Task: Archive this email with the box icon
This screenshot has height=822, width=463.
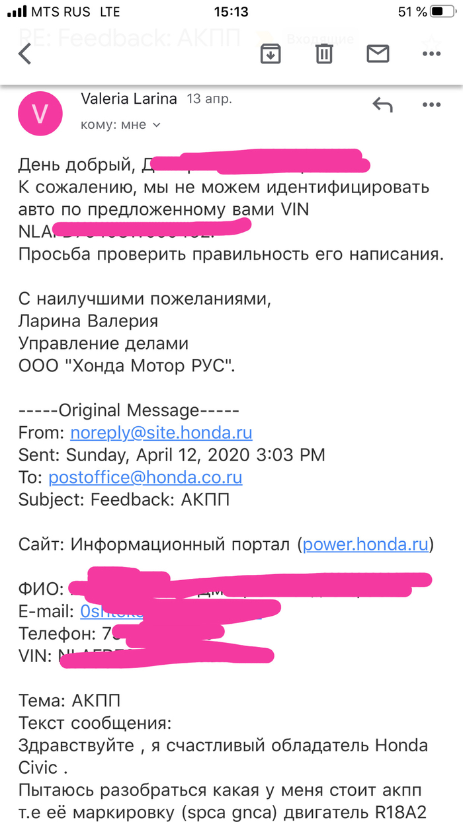Action: 269,54
